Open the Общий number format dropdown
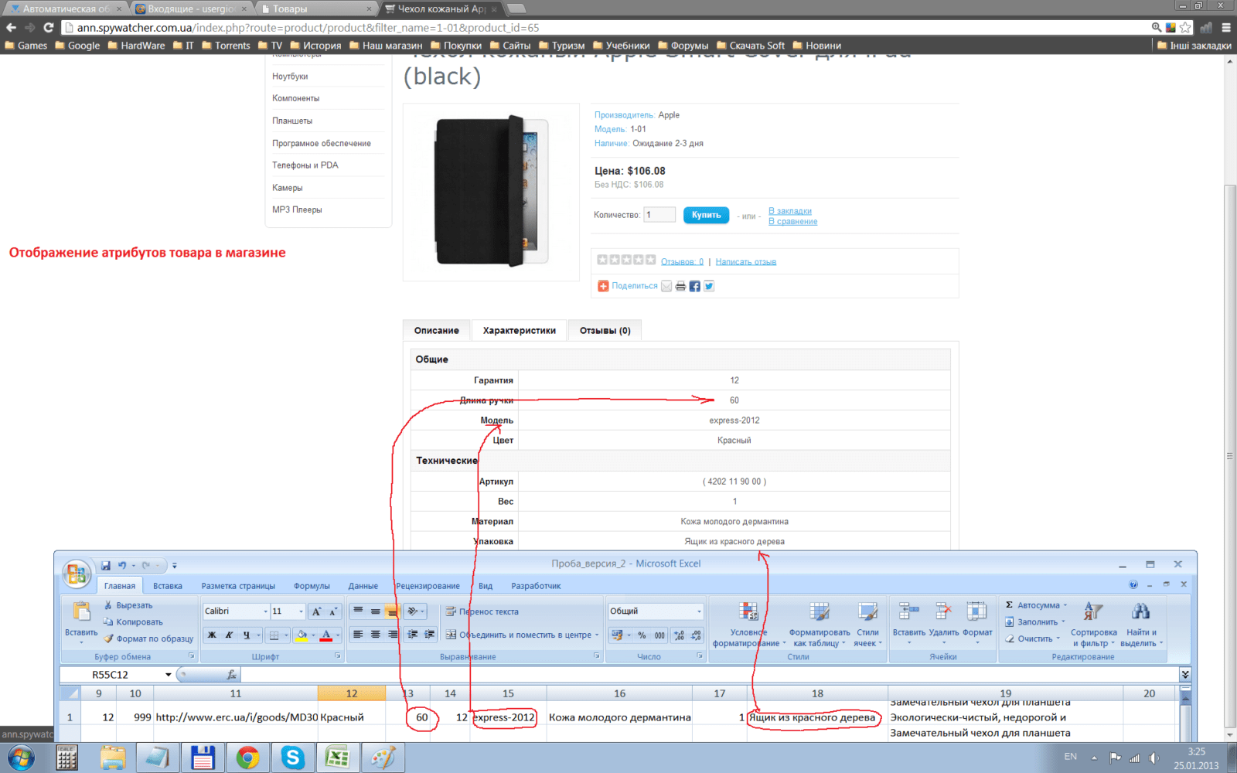This screenshot has height=773, width=1237. pyautogui.click(x=699, y=611)
